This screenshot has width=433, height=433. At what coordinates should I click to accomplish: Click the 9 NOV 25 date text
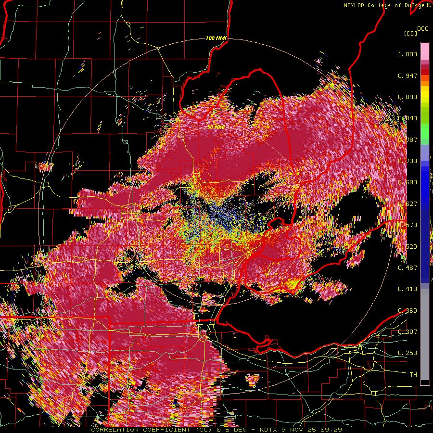coord(299,430)
